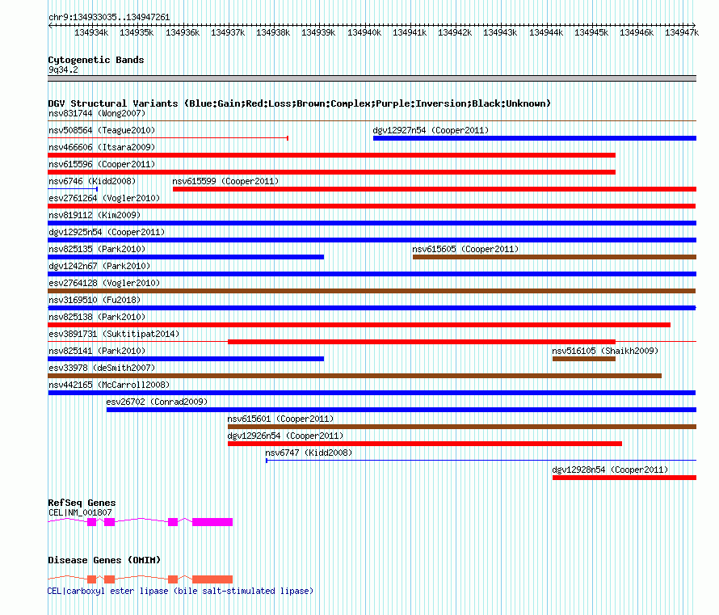Click the DGV Structural Variants track title

click(300, 103)
